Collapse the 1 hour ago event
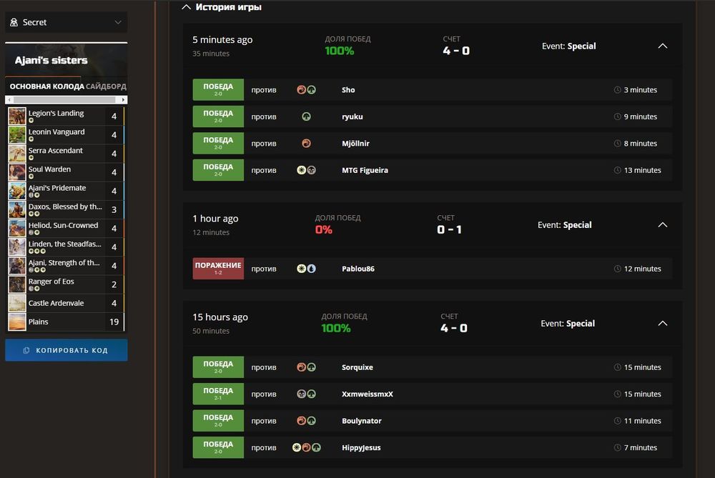Viewport: 715px width, 478px height. pos(662,225)
